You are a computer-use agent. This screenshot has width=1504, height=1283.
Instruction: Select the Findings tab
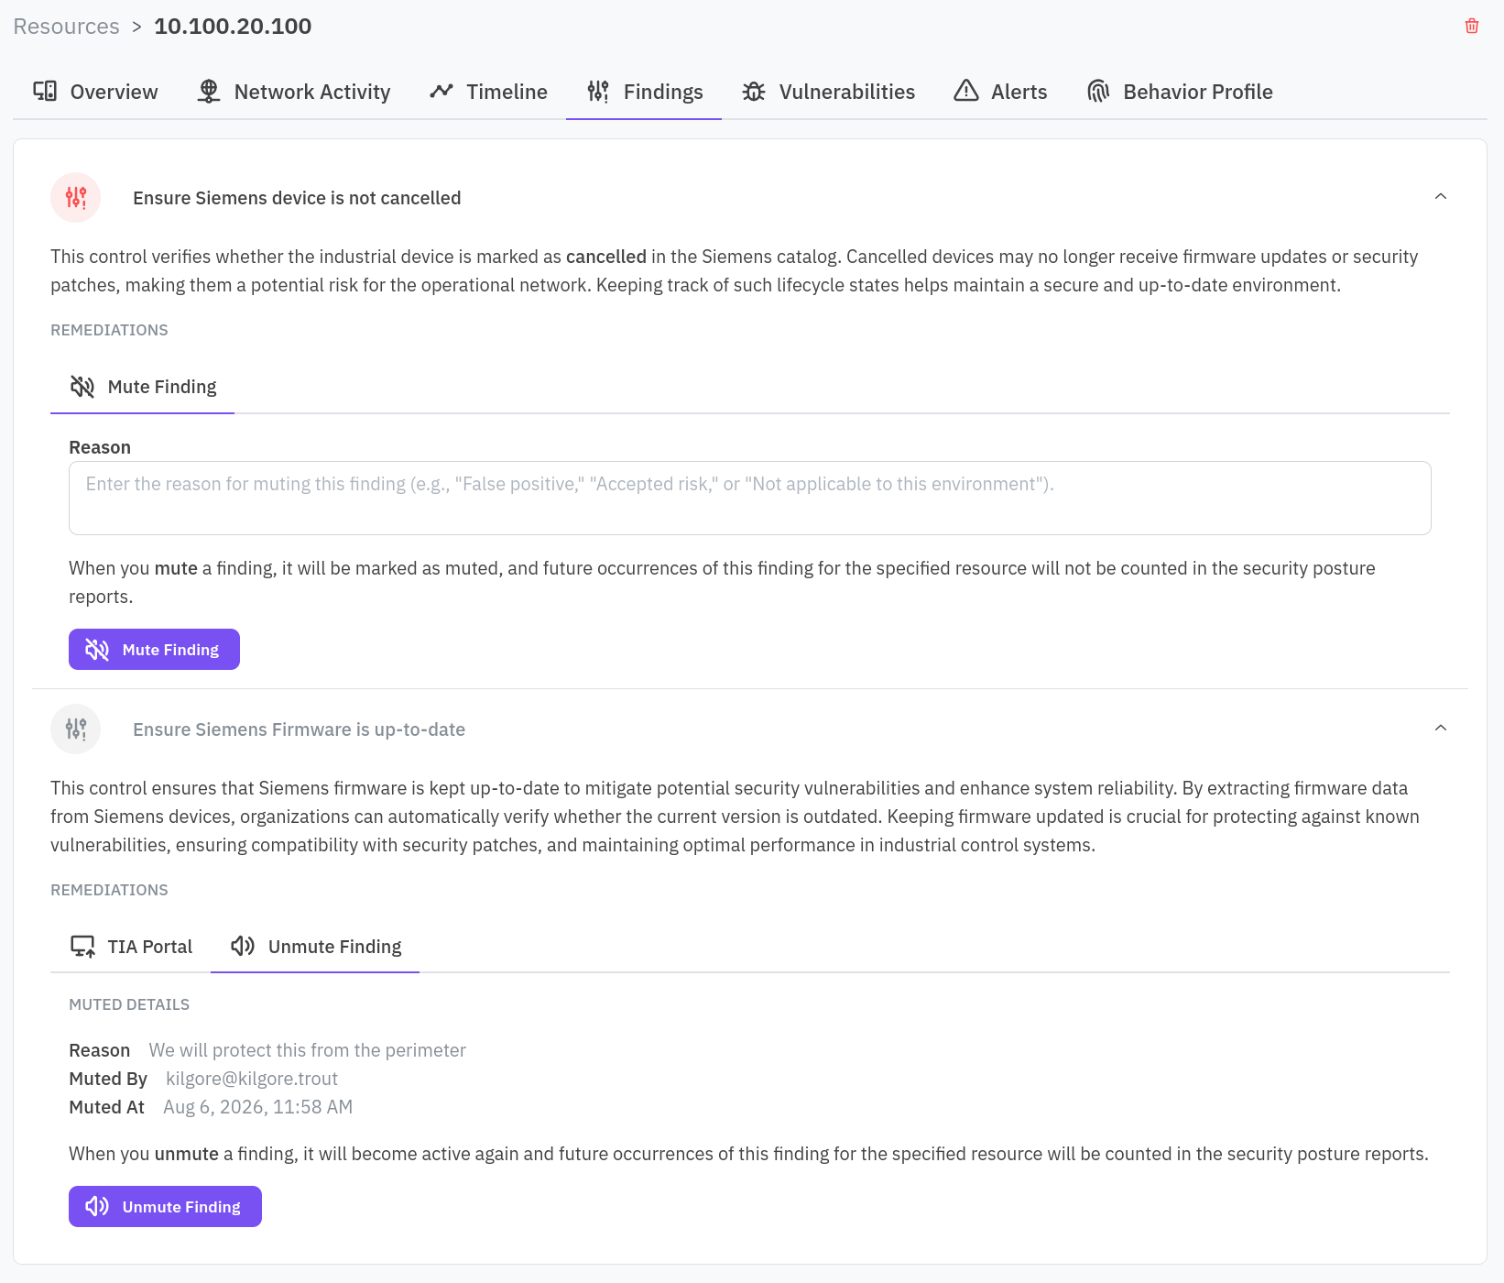click(644, 92)
